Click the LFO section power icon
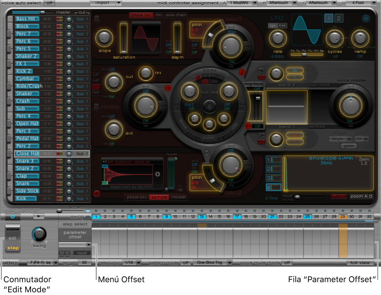Screen dimensions: 381x295 coord(366,18)
